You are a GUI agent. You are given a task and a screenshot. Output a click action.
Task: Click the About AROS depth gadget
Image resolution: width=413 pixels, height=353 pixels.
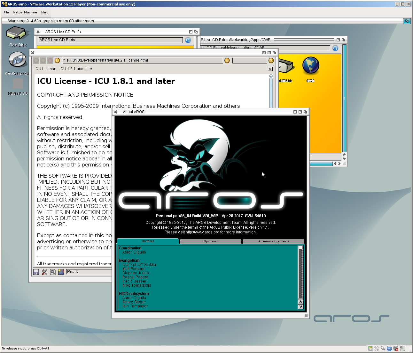click(305, 112)
